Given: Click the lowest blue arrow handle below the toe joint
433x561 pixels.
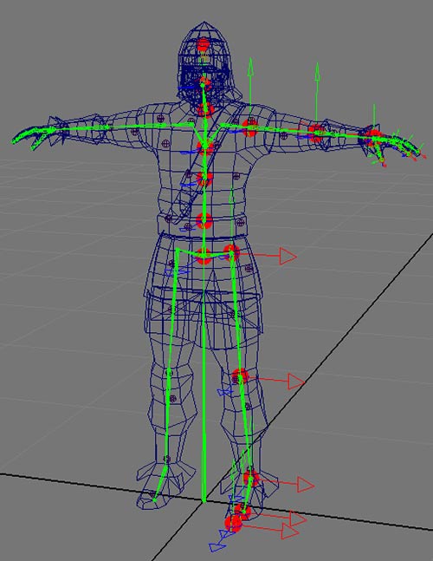Looking at the screenshot, I should (x=217, y=547).
